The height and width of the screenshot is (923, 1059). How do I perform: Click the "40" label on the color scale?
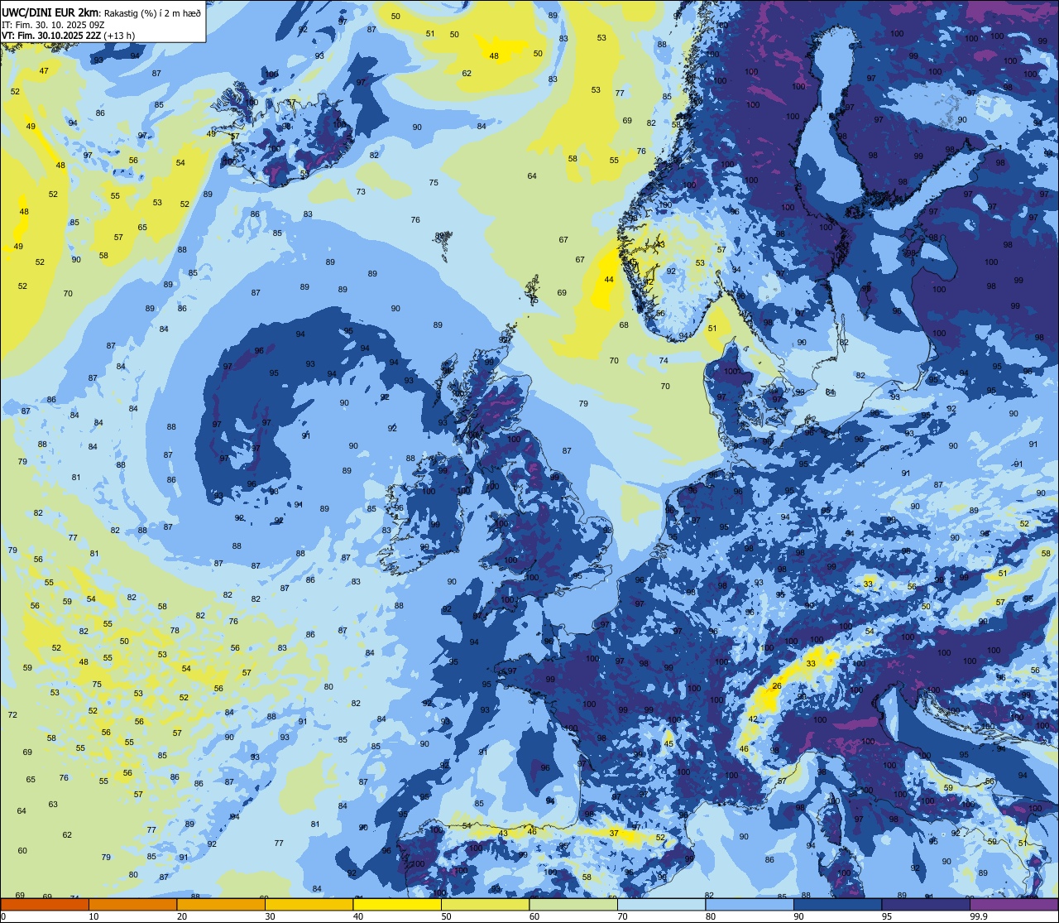[x=358, y=916]
